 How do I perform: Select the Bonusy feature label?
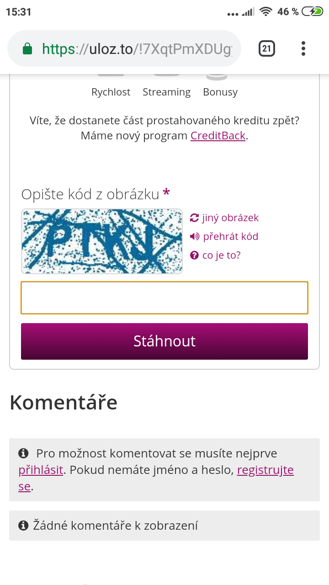tap(220, 92)
